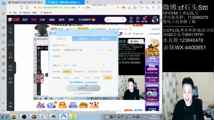Expand the undo icon dropdown arrow

[144, 7]
